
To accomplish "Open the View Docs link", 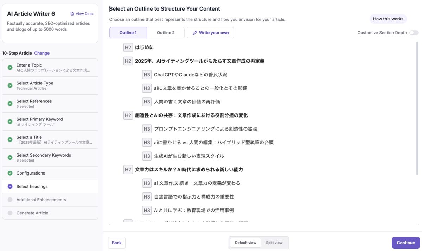I will pyautogui.click(x=82, y=14).
